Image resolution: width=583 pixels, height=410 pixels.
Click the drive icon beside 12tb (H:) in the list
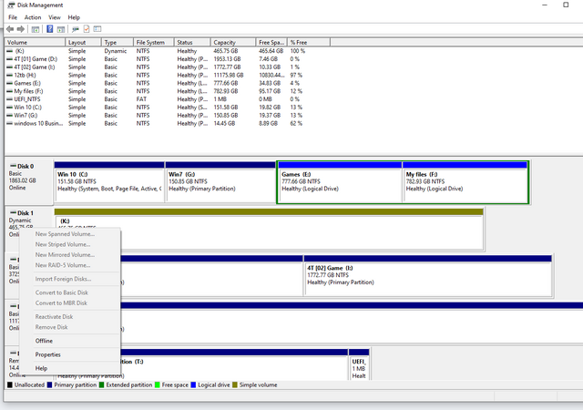[10, 75]
